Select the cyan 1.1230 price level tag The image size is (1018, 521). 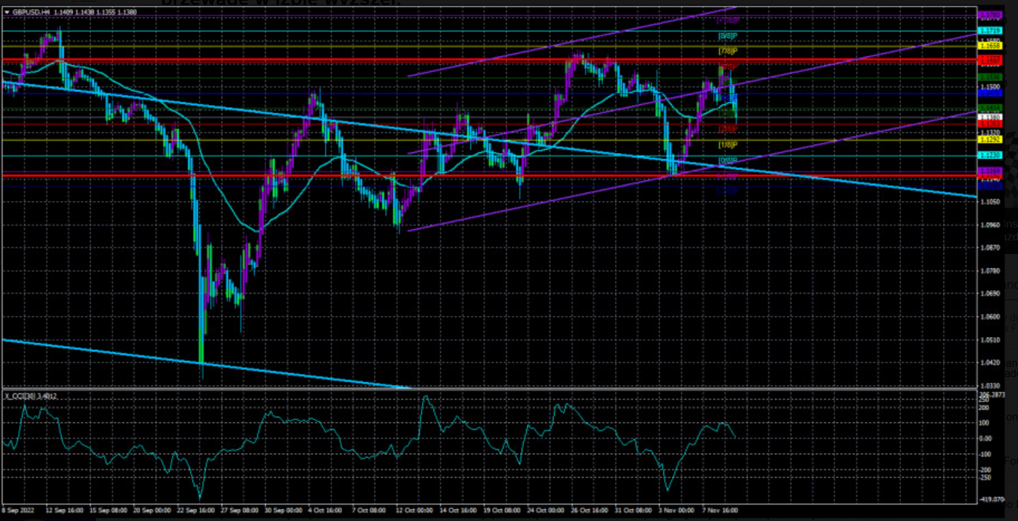coord(990,155)
